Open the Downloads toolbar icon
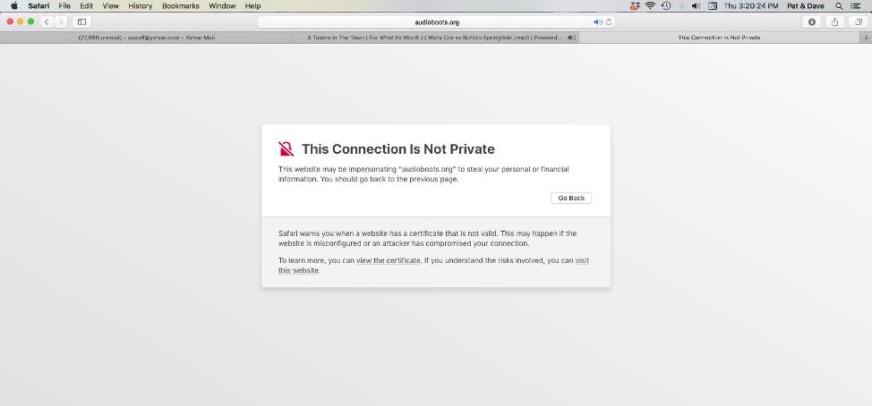Viewport: 872px width, 406px height. coord(812,21)
